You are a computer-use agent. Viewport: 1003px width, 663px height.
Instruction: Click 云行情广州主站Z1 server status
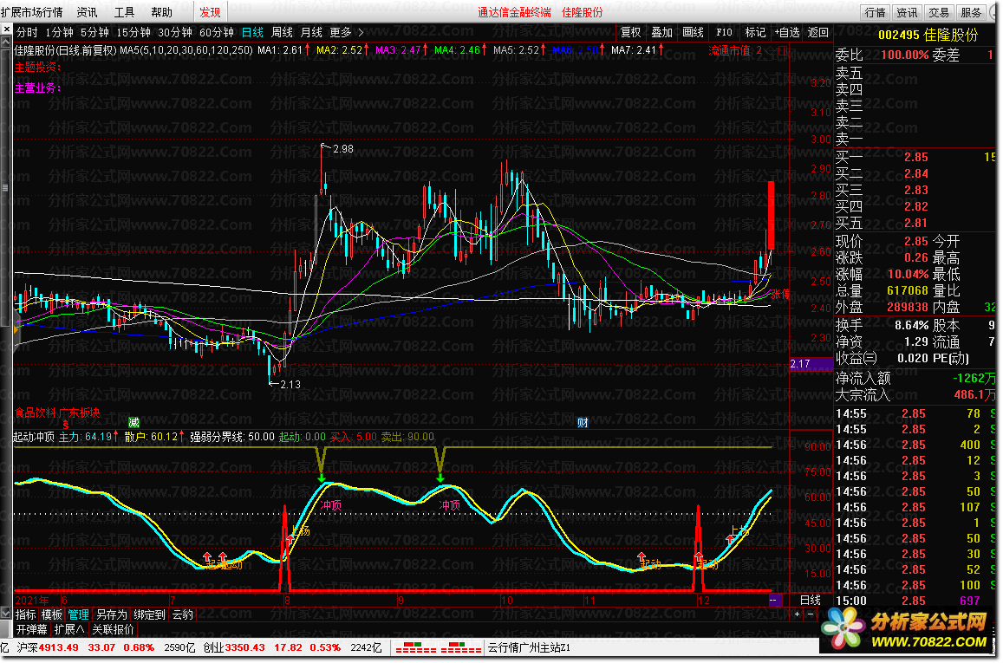coord(530,647)
